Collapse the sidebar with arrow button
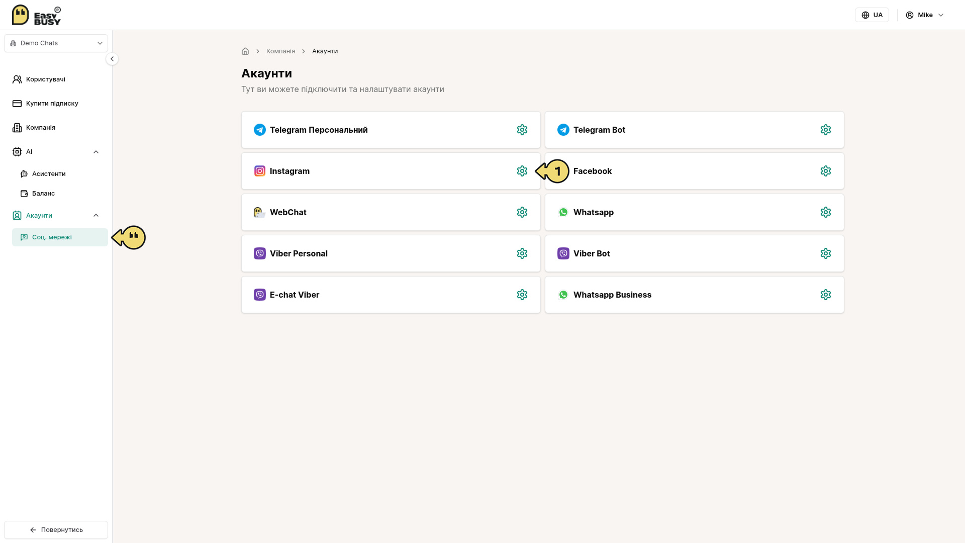This screenshot has height=543, width=965. [x=112, y=59]
